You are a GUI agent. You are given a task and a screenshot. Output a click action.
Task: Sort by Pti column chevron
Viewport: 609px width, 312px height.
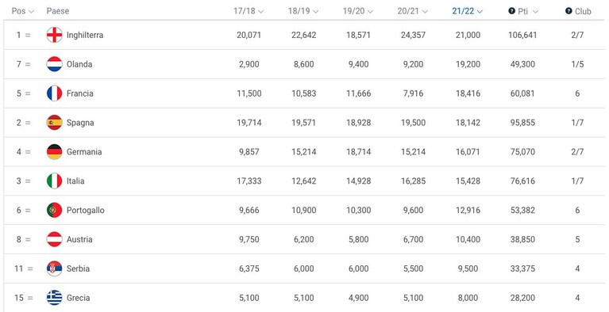click(x=536, y=12)
